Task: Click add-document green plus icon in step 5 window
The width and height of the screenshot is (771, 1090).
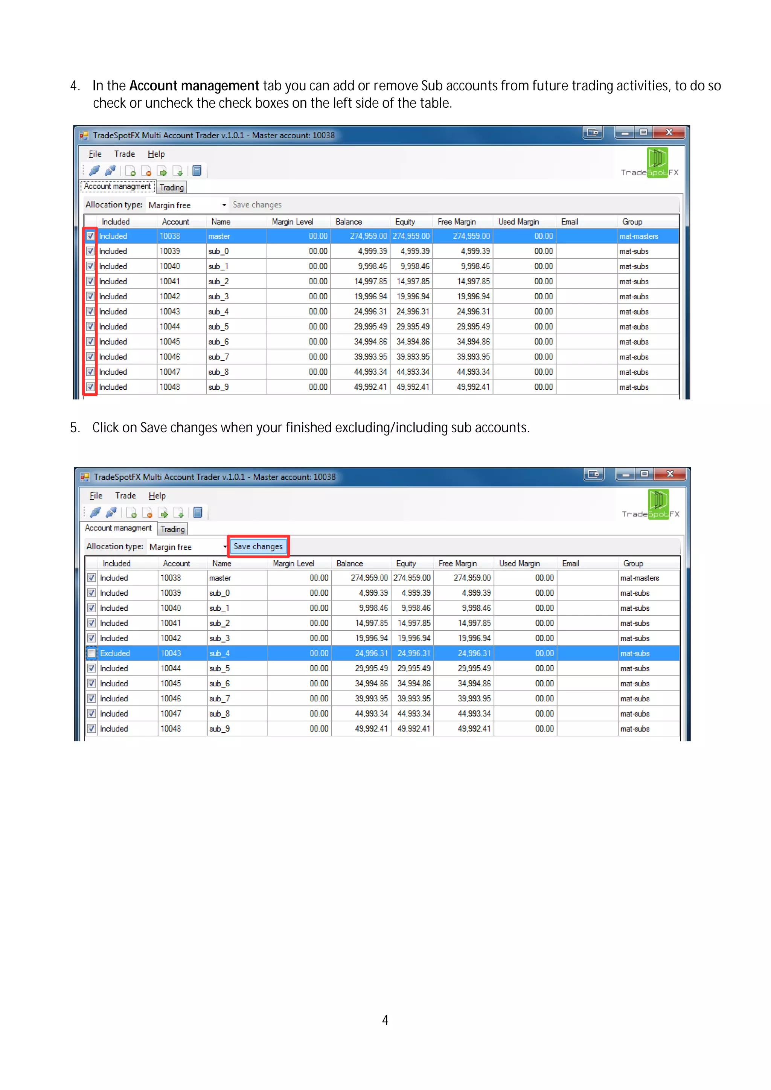Action: point(131,513)
